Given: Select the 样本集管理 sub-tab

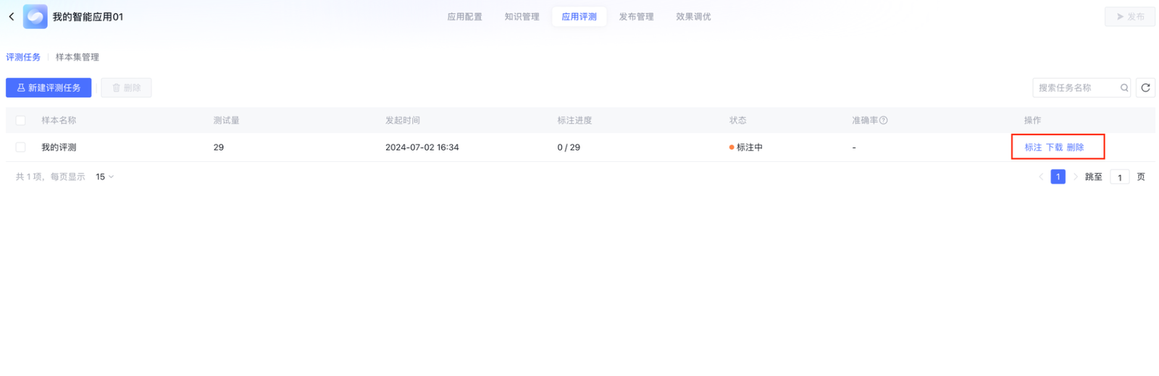Looking at the screenshot, I should point(78,57).
